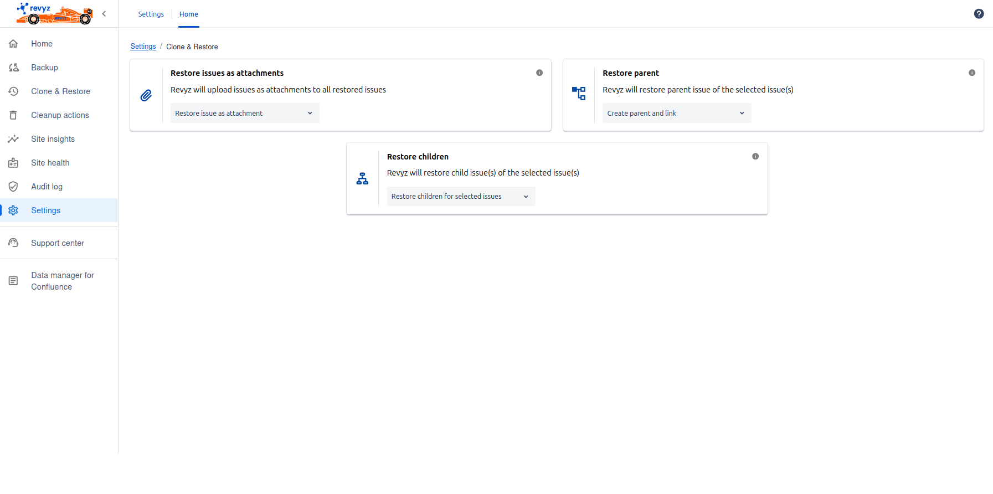The image size is (993, 494).
Task: Select the Home top tab
Action: 188,14
